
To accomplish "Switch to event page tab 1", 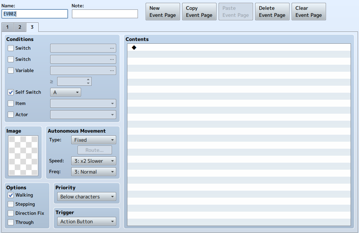I will point(8,27).
